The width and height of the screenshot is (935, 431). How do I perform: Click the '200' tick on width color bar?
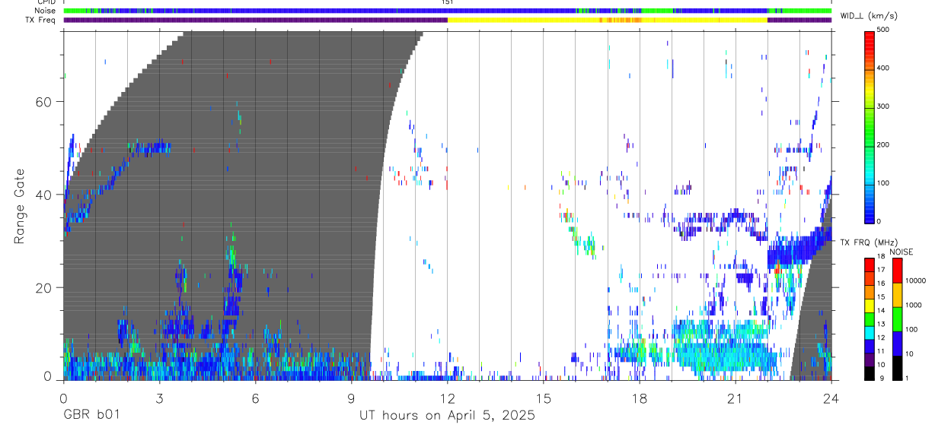pyautogui.click(x=883, y=144)
